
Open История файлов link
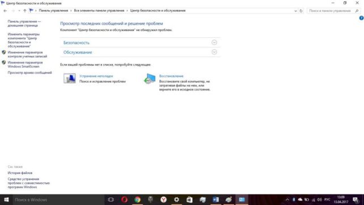[20, 173]
